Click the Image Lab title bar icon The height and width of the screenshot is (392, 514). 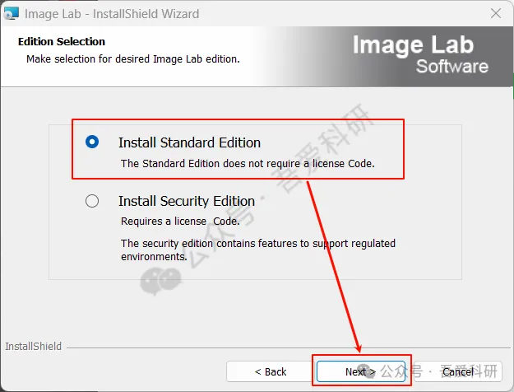(12, 14)
